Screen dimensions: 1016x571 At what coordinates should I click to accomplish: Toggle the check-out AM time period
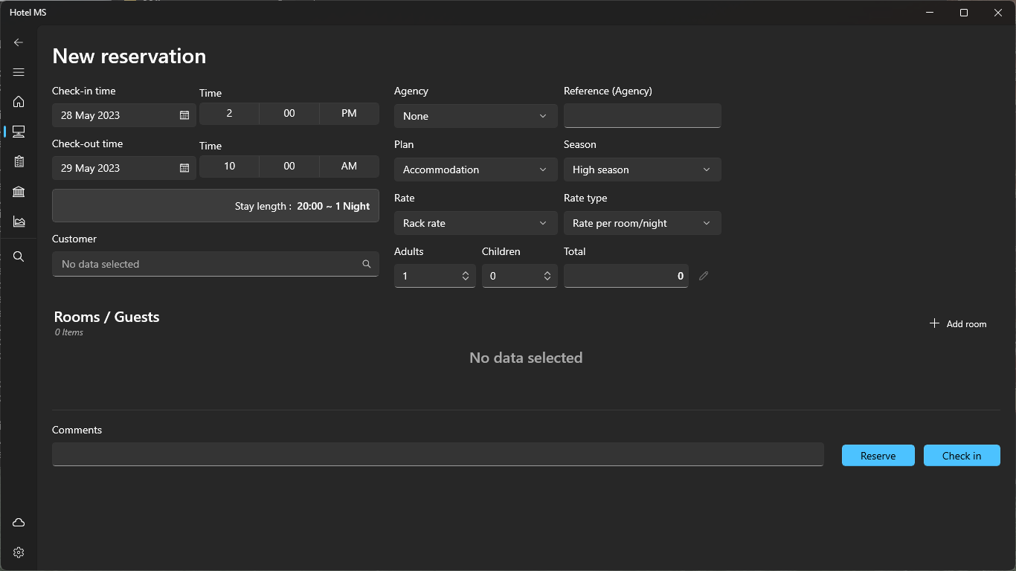pyautogui.click(x=349, y=167)
